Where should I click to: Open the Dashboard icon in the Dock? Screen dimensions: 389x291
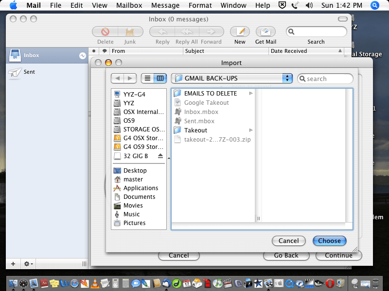(x=23, y=283)
